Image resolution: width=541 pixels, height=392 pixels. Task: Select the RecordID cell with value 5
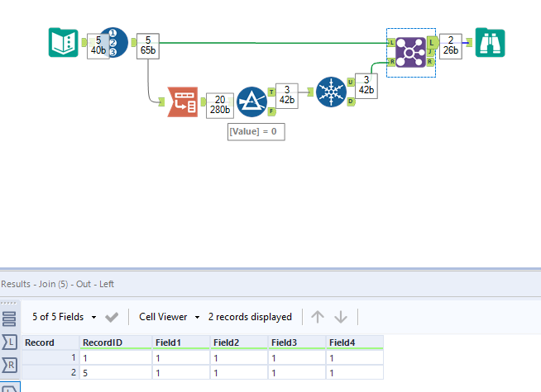[116, 373]
